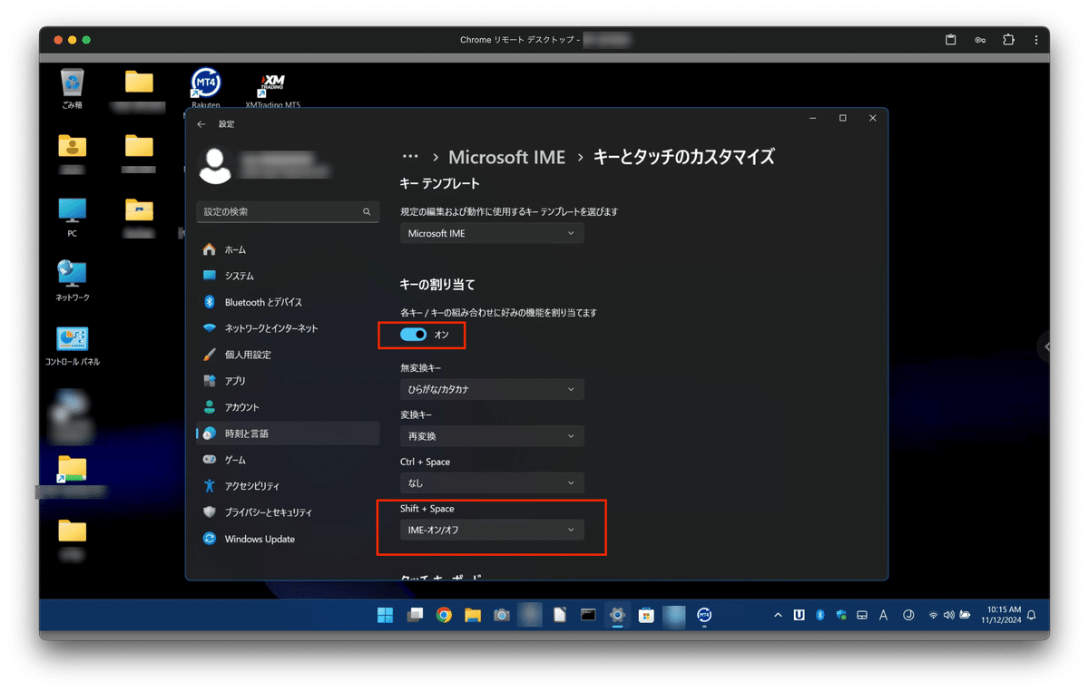This screenshot has width=1089, height=692.
Task: Open ホーム in settings sidebar
Action: [288, 249]
